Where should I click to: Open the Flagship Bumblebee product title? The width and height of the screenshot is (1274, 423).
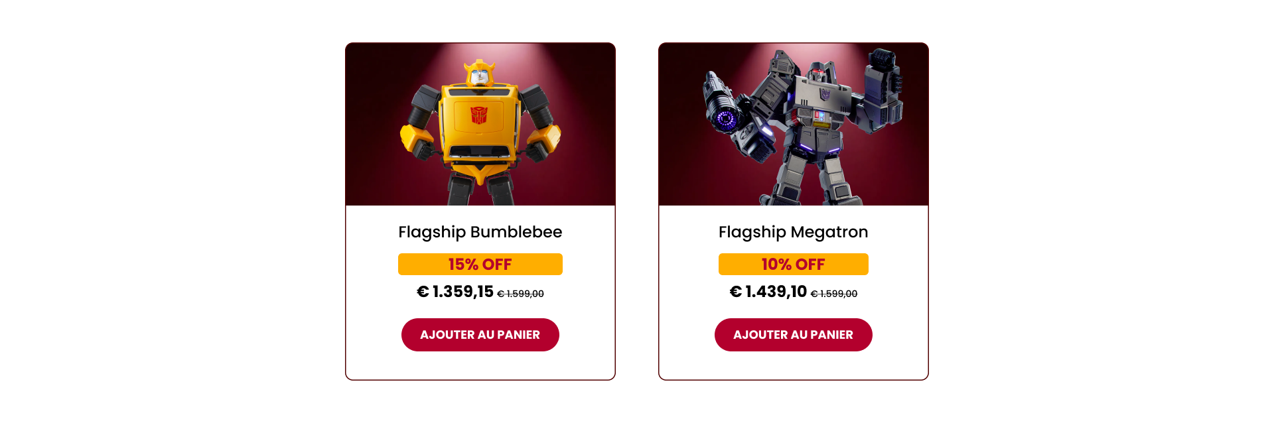[x=480, y=232]
